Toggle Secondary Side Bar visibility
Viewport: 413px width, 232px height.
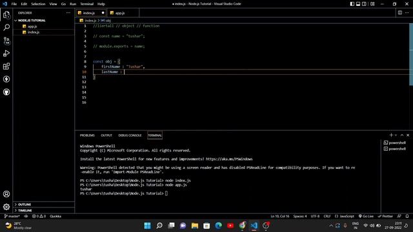coord(364,4)
